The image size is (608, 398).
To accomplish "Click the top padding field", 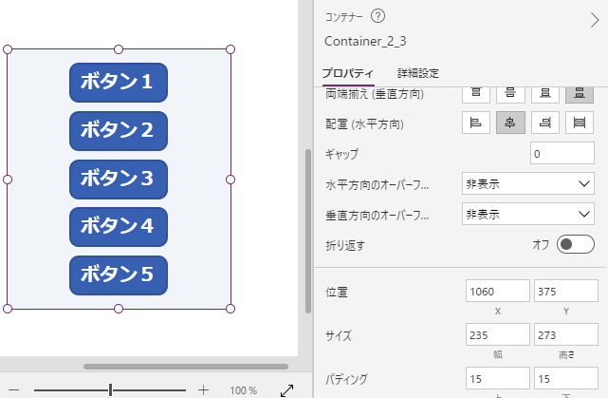I will 497,378.
